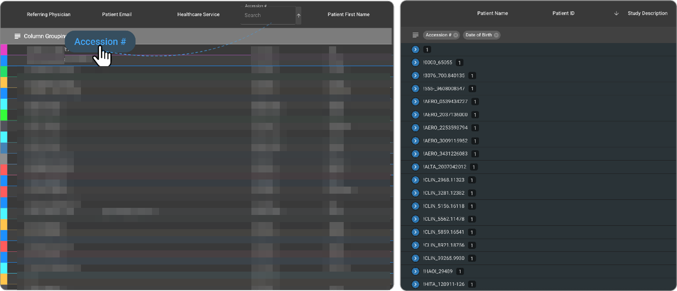Expand the !CLIN_2968.11323 group row
The image size is (677, 291).
415,180
